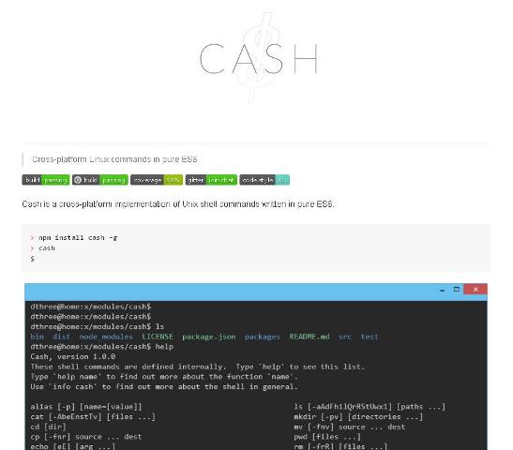Click 'package.json' in terminal ls output

pyautogui.click(x=209, y=337)
